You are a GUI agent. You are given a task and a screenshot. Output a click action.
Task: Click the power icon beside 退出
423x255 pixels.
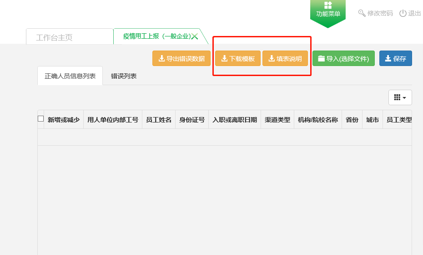(x=403, y=13)
